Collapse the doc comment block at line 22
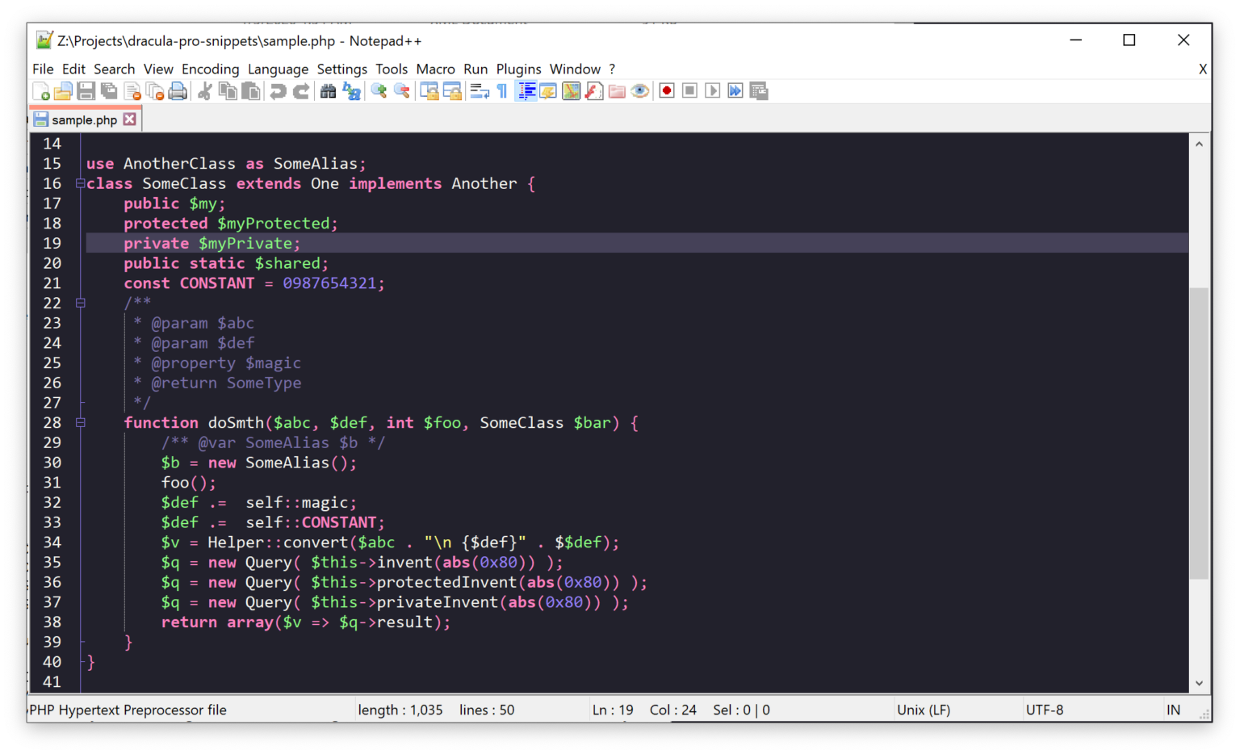Image resolution: width=1240 pixels, height=754 pixels. [x=80, y=303]
